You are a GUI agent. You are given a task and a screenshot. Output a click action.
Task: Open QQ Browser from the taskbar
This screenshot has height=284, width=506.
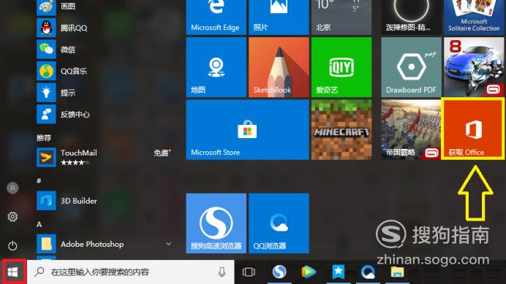click(x=368, y=272)
